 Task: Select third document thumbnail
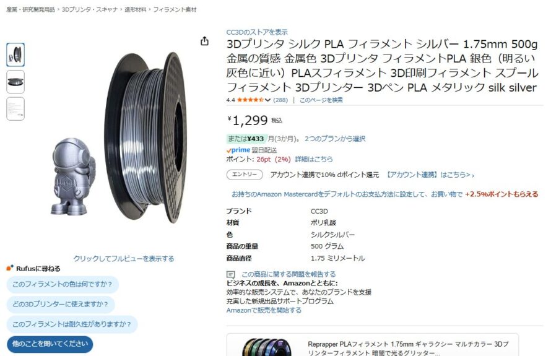click(x=15, y=109)
